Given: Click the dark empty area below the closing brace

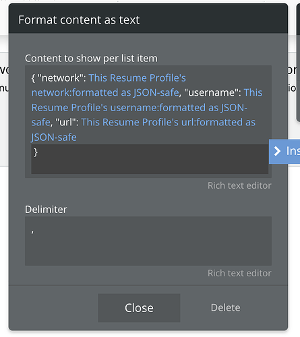Looking at the screenshot, I should click(150, 166).
